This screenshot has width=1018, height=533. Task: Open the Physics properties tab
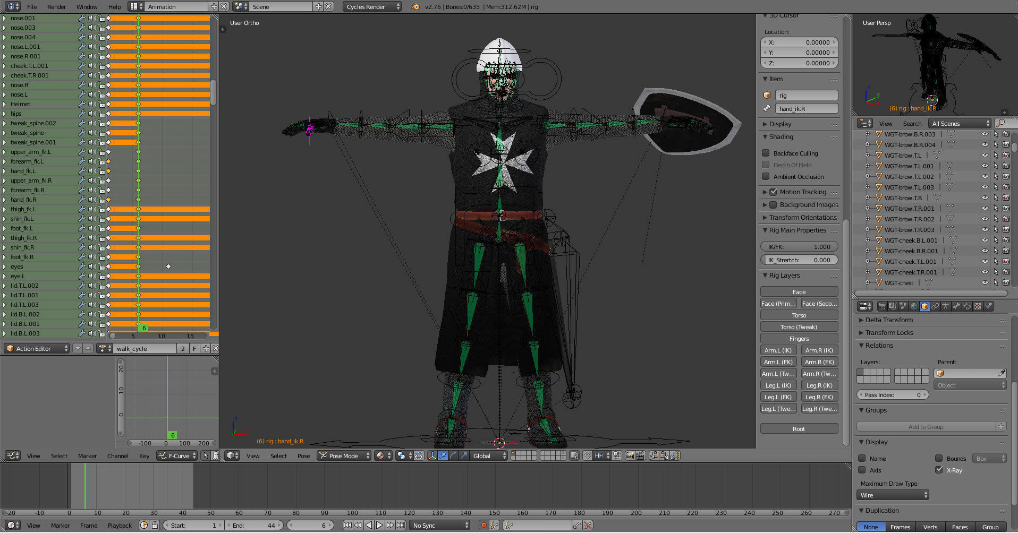988,306
